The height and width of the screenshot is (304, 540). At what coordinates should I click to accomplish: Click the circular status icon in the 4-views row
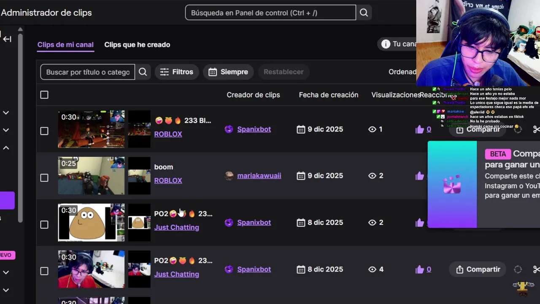point(518,269)
